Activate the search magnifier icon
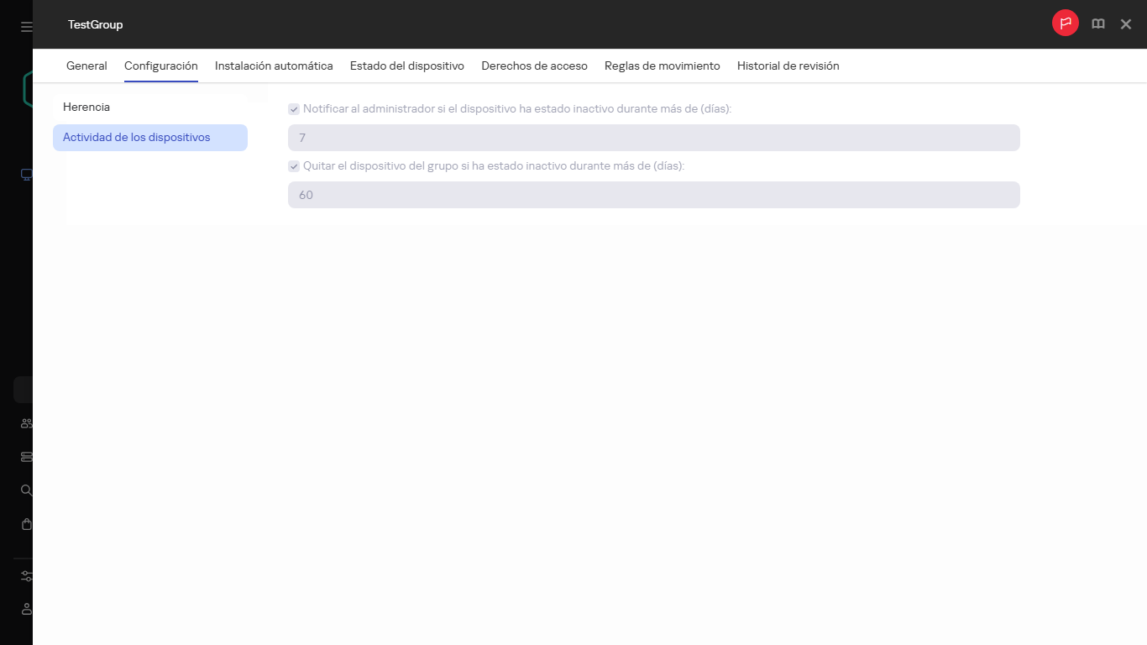Image resolution: width=1147 pixels, height=645 pixels. click(24, 490)
